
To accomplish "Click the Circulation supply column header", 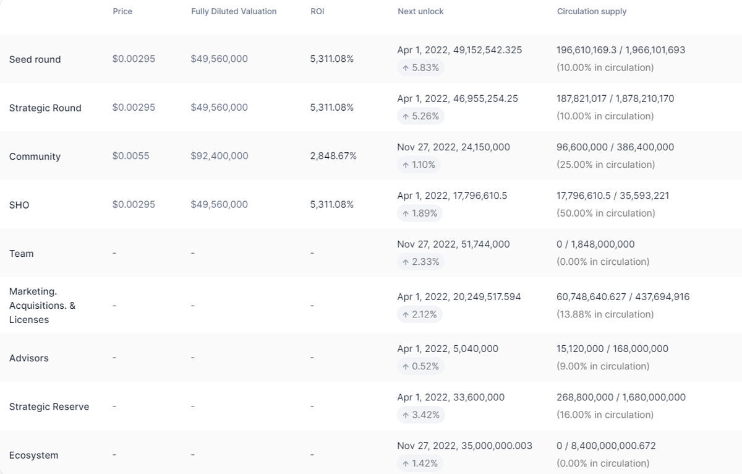I will pyautogui.click(x=591, y=11).
